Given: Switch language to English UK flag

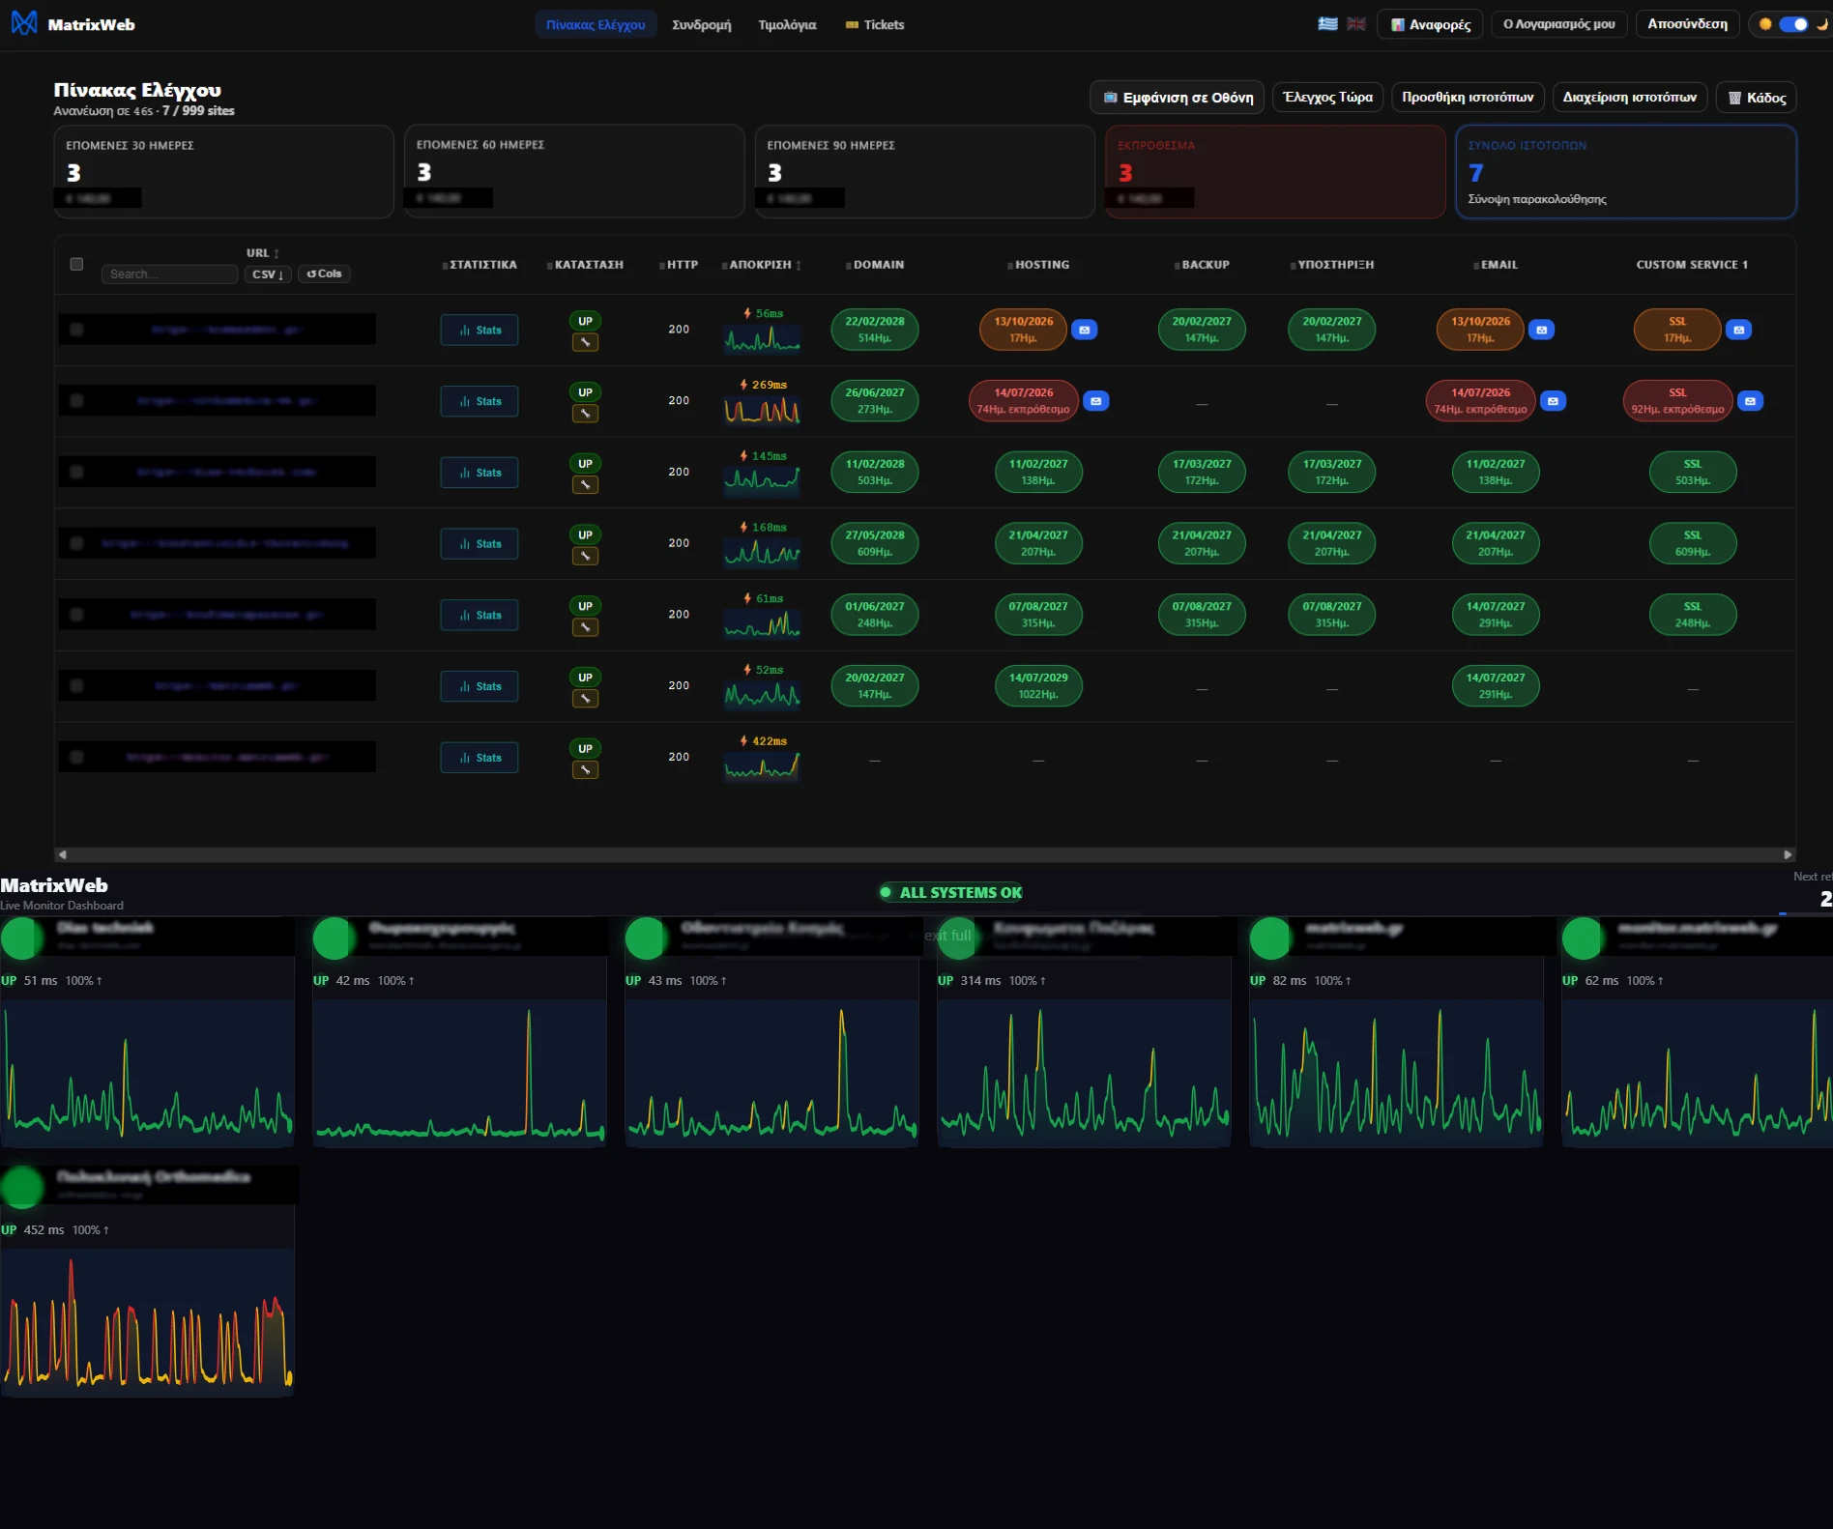Looking at the screenshot, I should coord(1356,24).
